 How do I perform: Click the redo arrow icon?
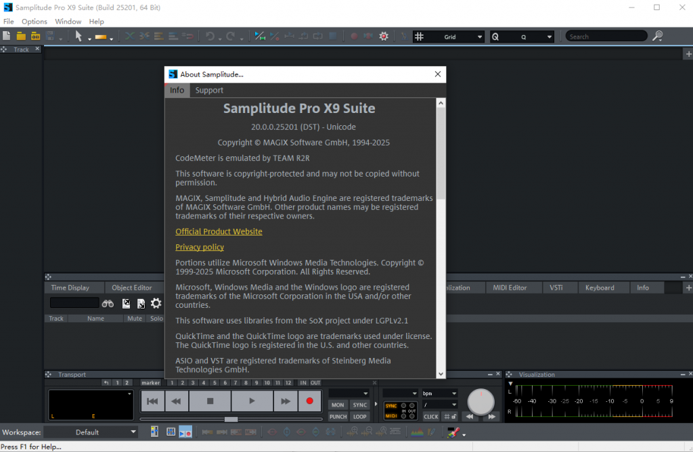click(230, 37)
